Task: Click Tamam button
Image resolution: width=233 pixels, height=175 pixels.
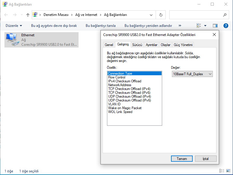Action: click(182, 159)
